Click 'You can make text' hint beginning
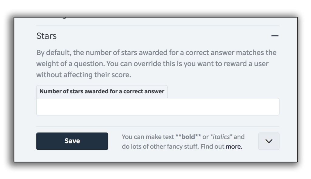Viewport: 311px width, 179px height. click(148, 137)
